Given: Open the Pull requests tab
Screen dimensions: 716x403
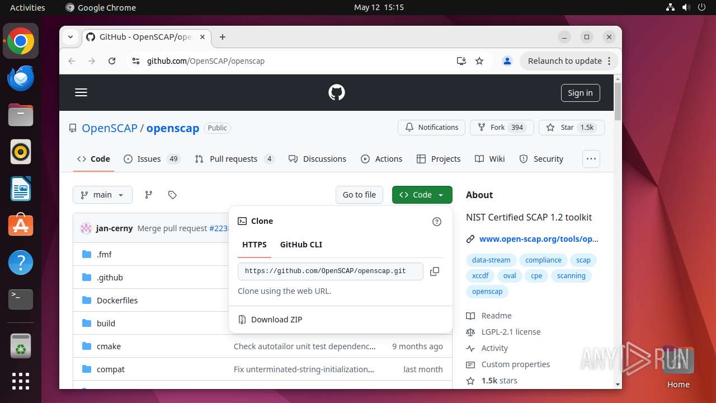Looking at the screenshot, I should coord(234,159).
